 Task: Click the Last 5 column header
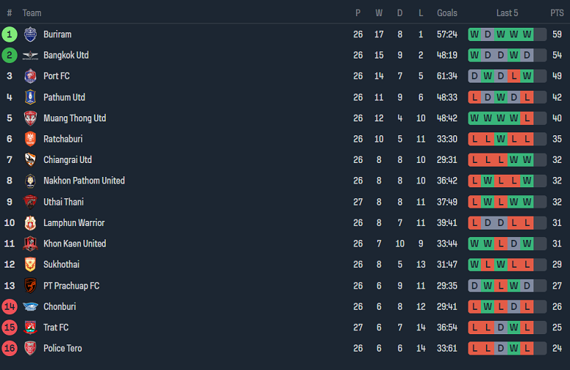pos(507,13)
